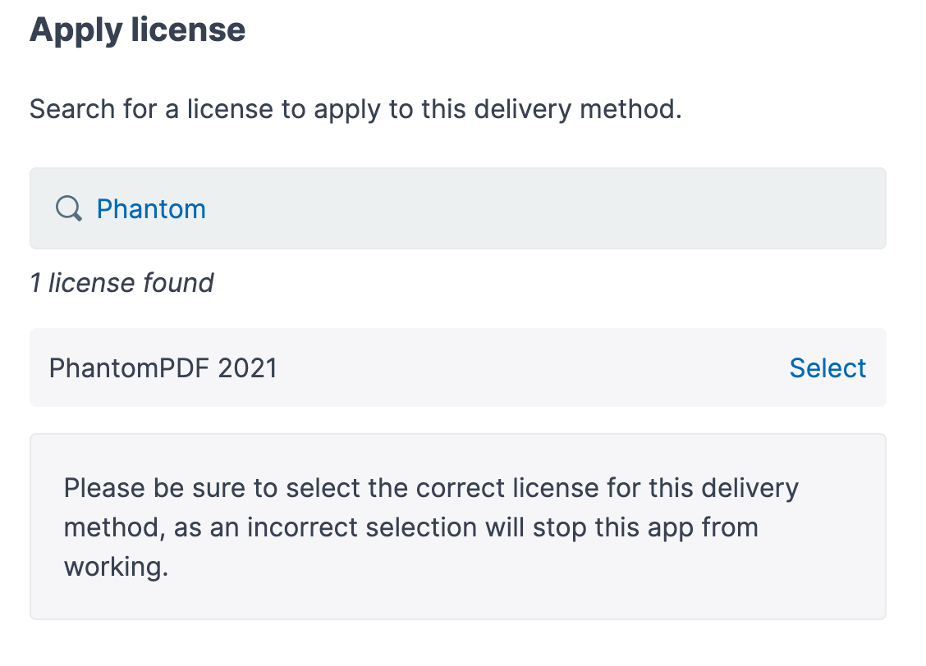
Task: Click the warning notice about incorrect selection
Action: (430, 527)
